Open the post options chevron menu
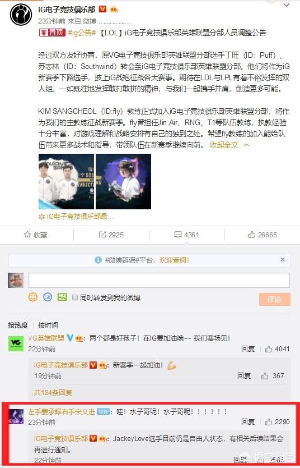Image resolution: width=300 pixels, height=468 pixels. point(287,6)
